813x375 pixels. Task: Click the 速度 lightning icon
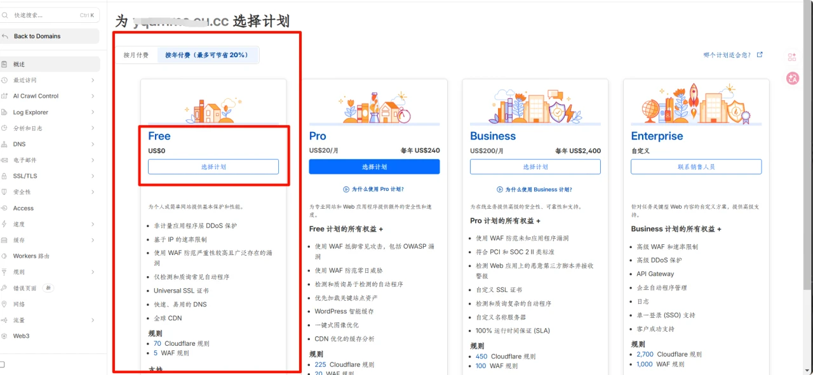point(4,224)
